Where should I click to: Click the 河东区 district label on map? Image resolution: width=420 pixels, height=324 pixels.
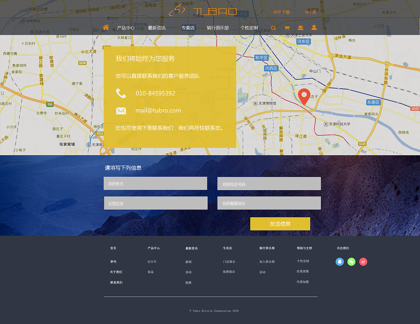coord(304,42)
